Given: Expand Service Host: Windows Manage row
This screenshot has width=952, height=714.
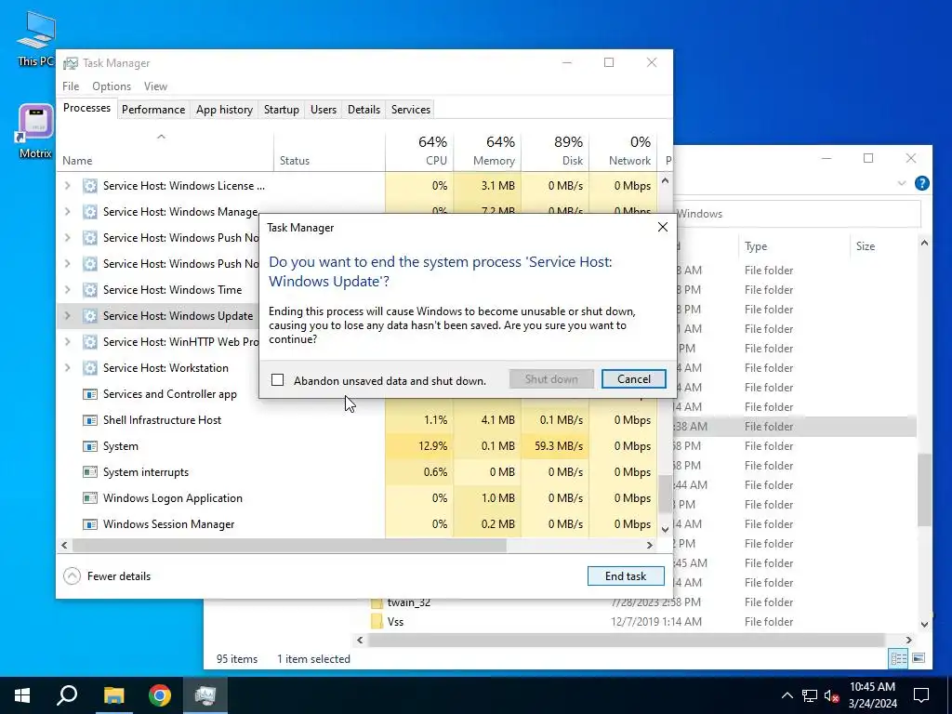Looking at the screenshot, I should point(67,212).
